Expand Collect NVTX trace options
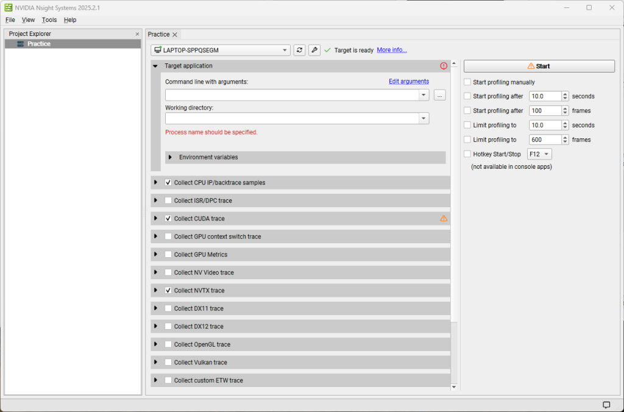The width and height of the screenshot is (624, 412). pyautogui.click(x=155, y=290)
